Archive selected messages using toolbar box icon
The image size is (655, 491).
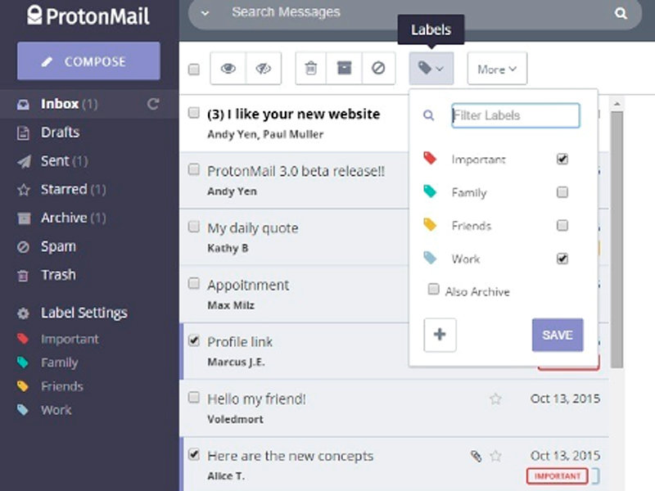[x=344, y=68]
